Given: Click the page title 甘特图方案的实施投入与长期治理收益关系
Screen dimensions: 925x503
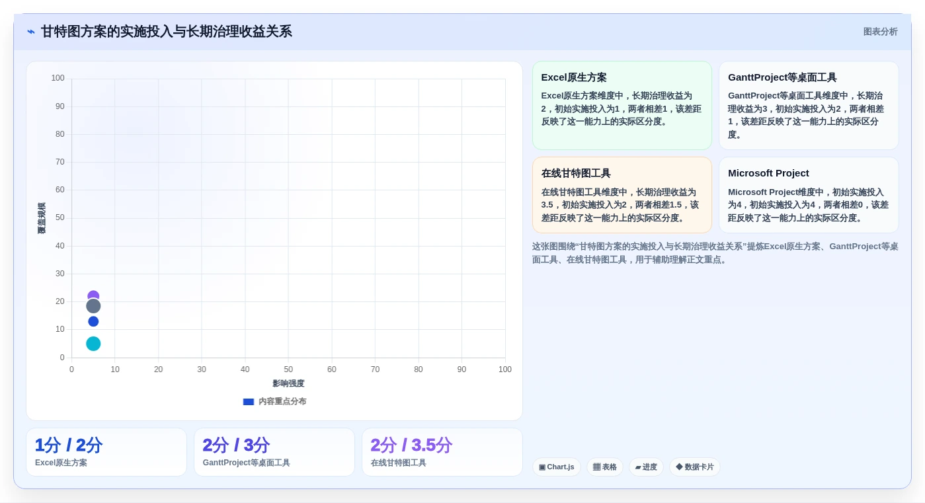Looking at the screenshot, I should [x=166, y=32].
